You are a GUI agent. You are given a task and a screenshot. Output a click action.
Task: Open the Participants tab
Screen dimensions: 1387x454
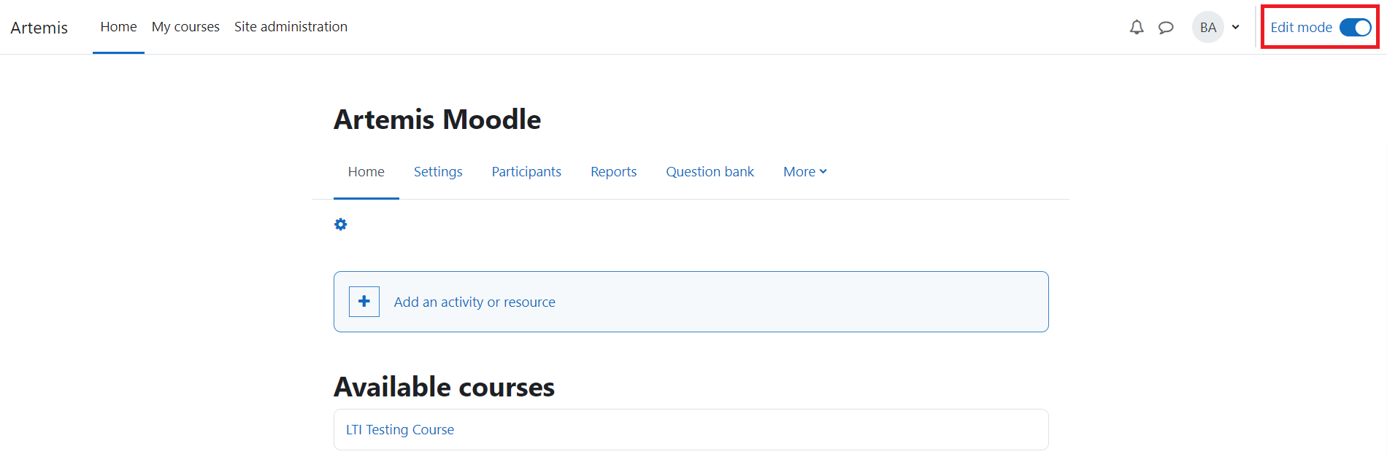click(x=526, y=171)
